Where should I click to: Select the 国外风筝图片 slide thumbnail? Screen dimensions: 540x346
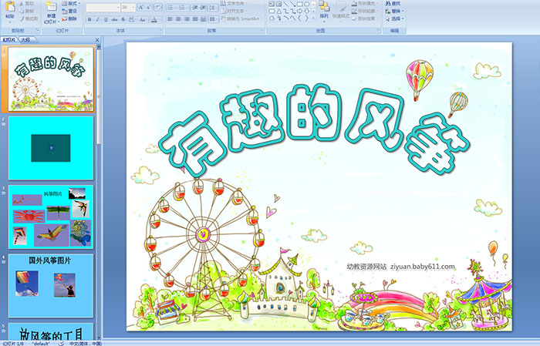[x=50, y=282]
